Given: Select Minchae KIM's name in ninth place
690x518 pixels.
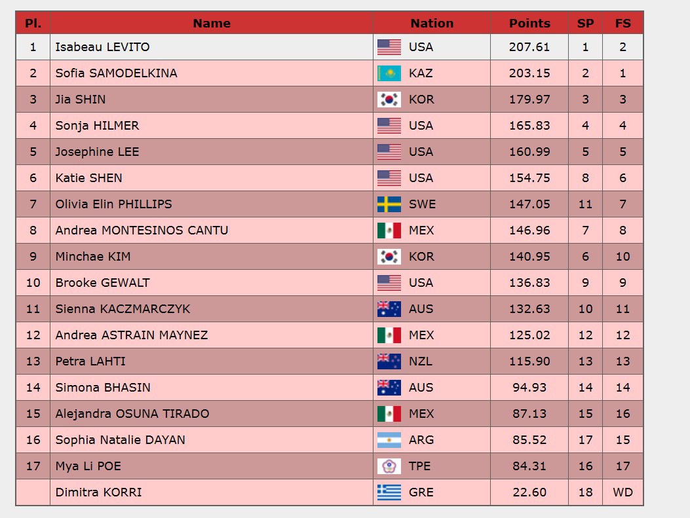Looking at the screenshot, I should [x=88, y=257].
